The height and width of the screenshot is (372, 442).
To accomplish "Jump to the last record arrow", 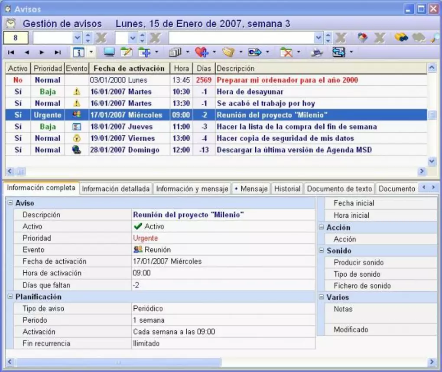I will [57, 52].
